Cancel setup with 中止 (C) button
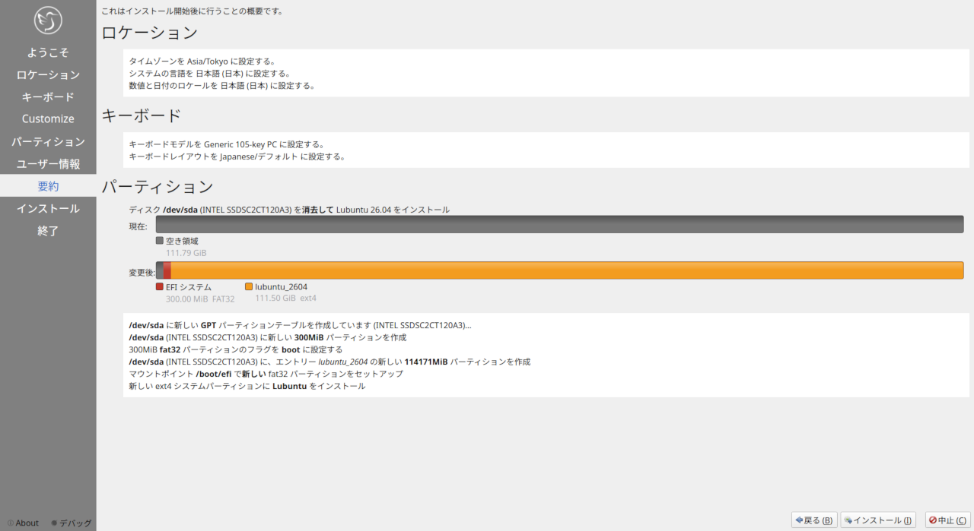The image size is (974, 531). click(x=947, y=520)
